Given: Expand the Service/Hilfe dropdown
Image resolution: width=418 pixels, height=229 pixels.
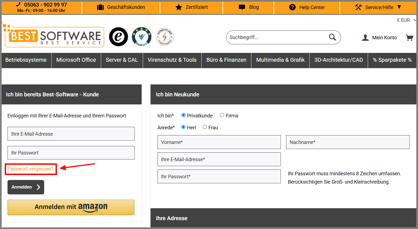Looking at the screenshot, I should click(x=378, y=7).
